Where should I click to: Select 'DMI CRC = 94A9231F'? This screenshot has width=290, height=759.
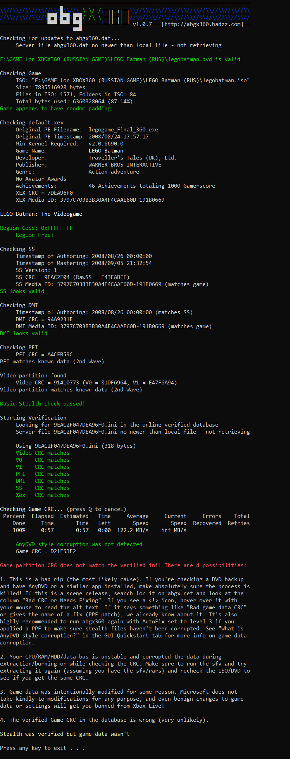44,319
